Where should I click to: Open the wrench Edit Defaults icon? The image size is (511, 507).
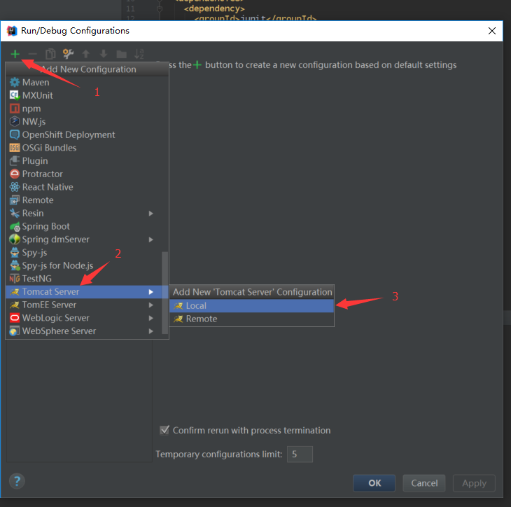click(x=68, y=54)
